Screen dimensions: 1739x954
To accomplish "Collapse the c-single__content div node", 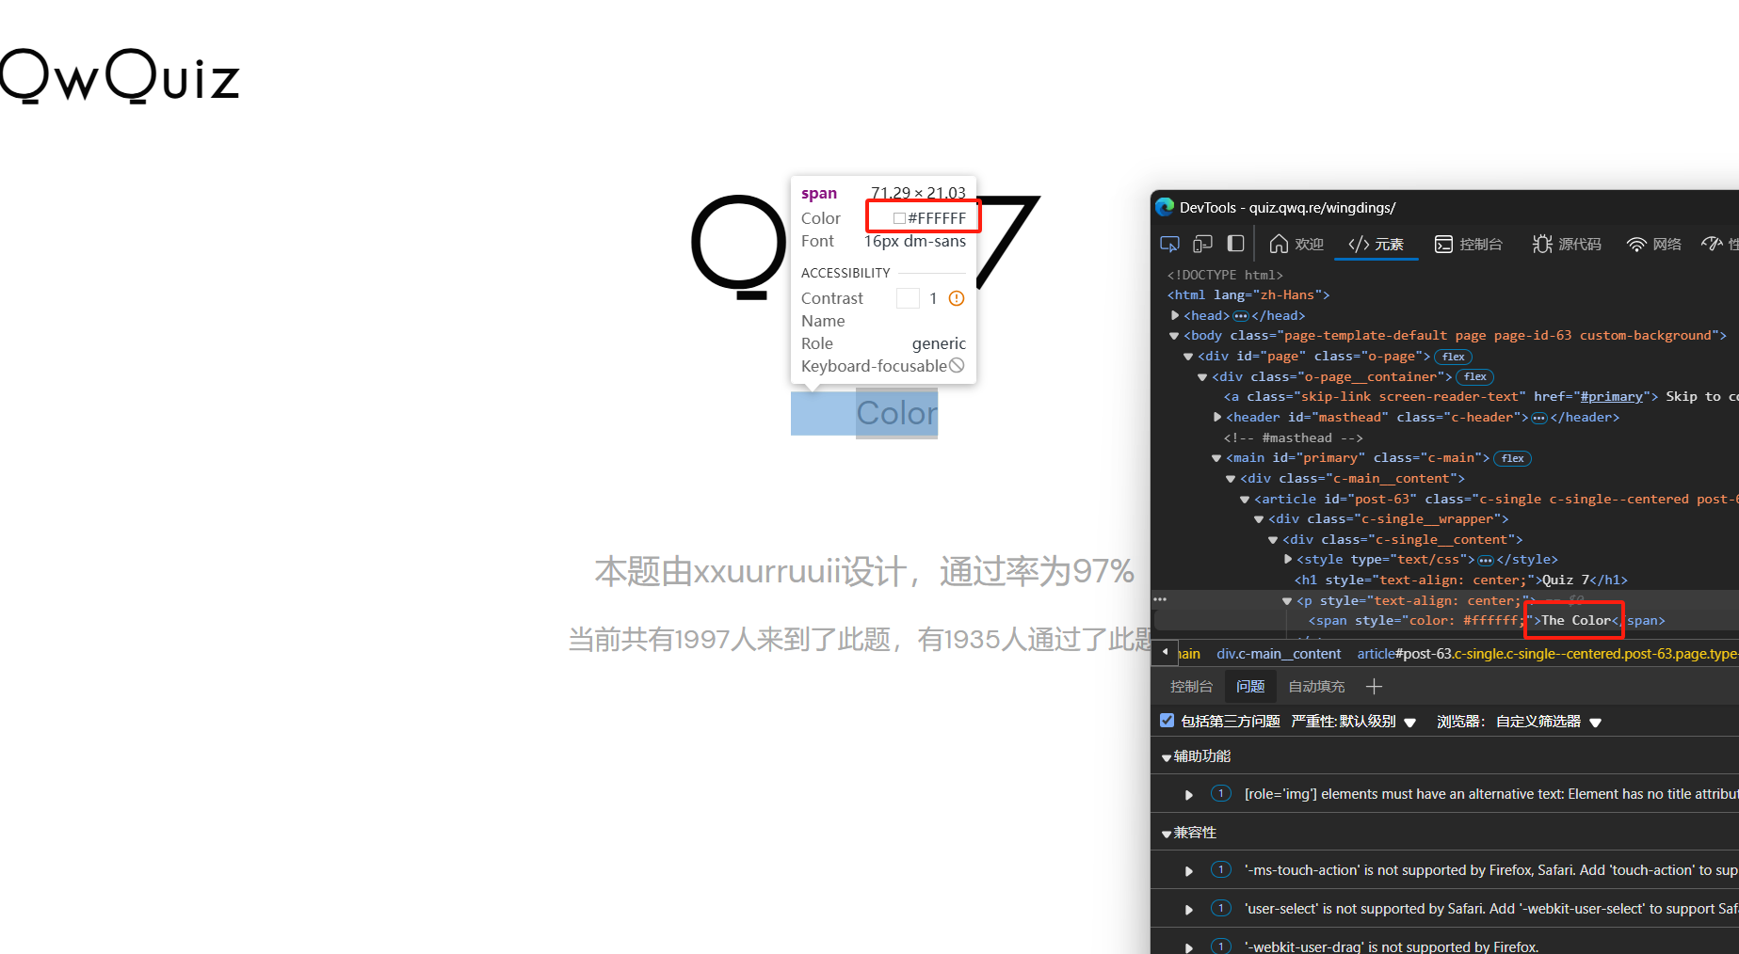I will tap(1273, 540).
